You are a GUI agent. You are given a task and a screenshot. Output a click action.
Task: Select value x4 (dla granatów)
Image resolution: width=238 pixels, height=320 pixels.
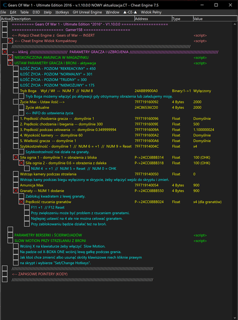tap(207, 202)
